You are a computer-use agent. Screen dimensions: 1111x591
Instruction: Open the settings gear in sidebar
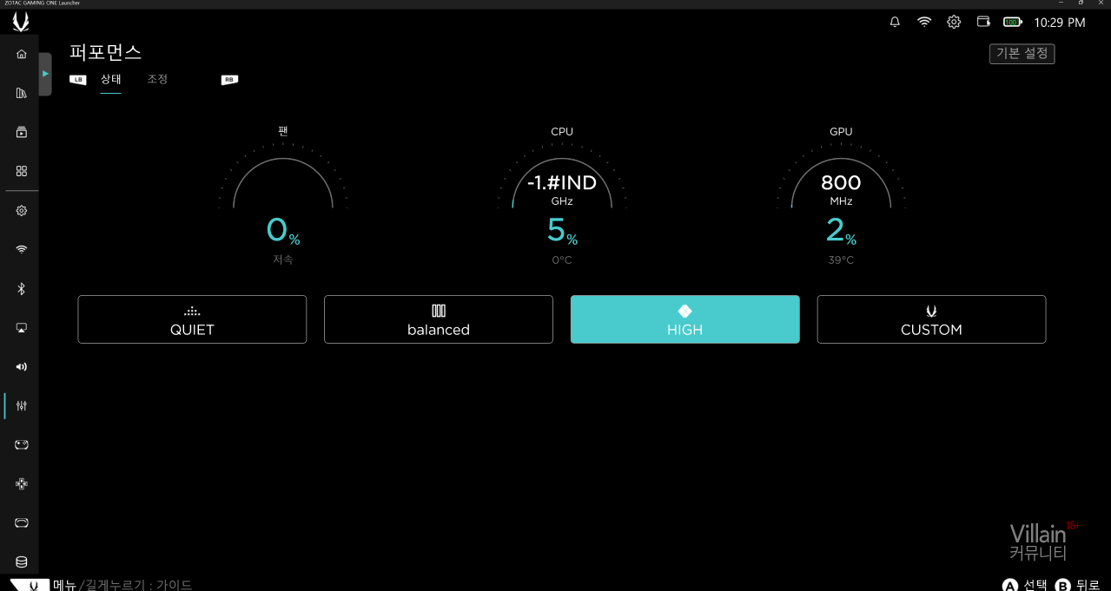(x=22, y=210)
